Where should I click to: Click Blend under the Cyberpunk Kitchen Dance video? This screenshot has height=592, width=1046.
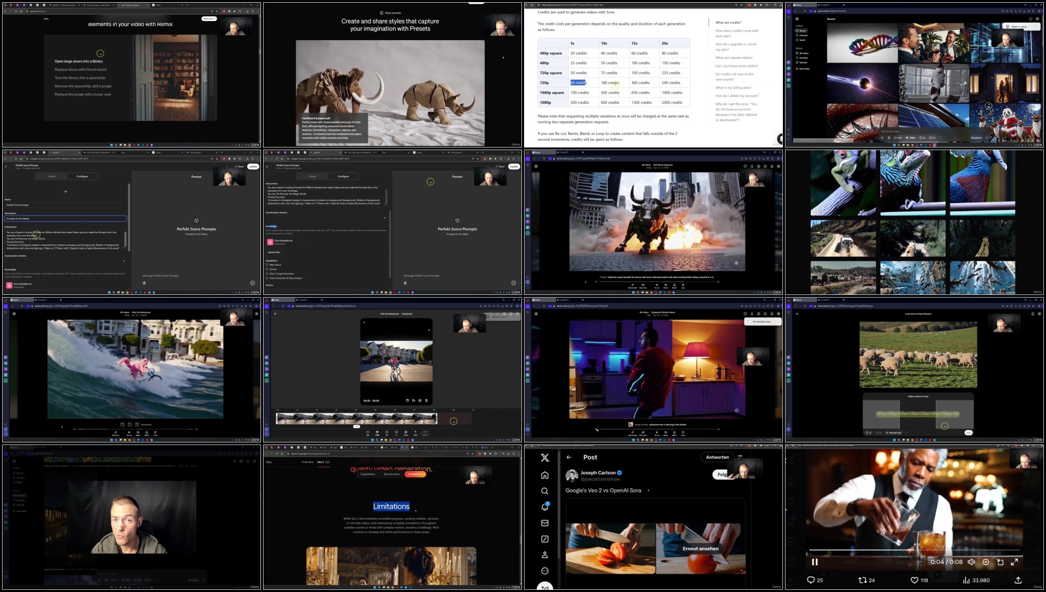[x=674, y=433]
